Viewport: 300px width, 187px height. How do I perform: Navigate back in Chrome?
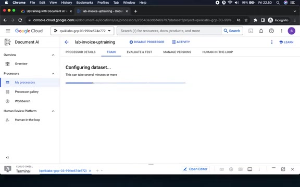(5, 20)
